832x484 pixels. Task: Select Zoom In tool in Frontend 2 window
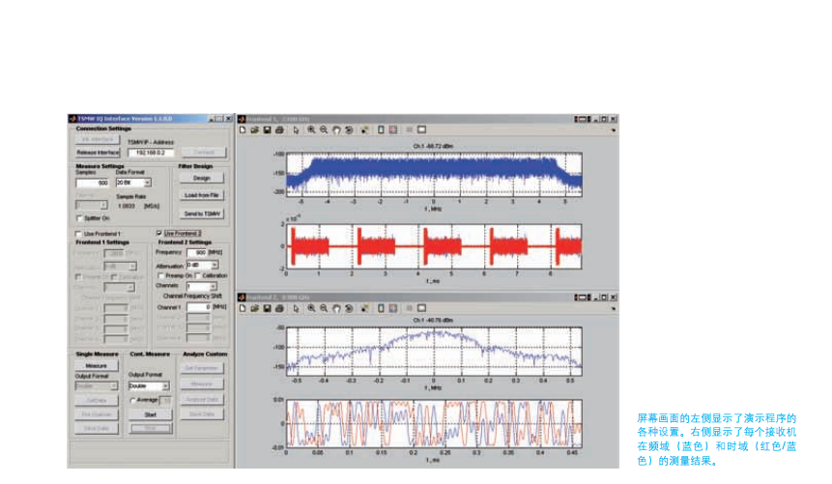311,308
